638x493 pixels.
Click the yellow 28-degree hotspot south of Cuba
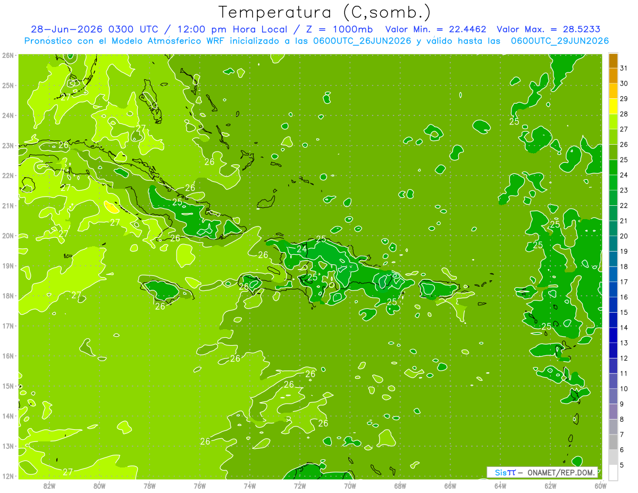tap(112, 207)
